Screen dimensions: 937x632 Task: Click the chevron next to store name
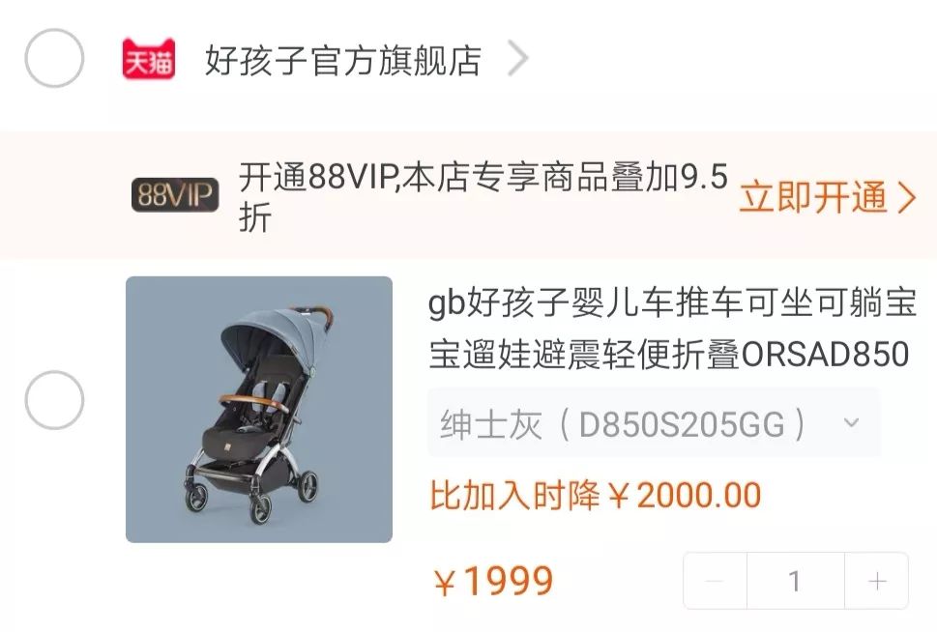coord(517,59)
